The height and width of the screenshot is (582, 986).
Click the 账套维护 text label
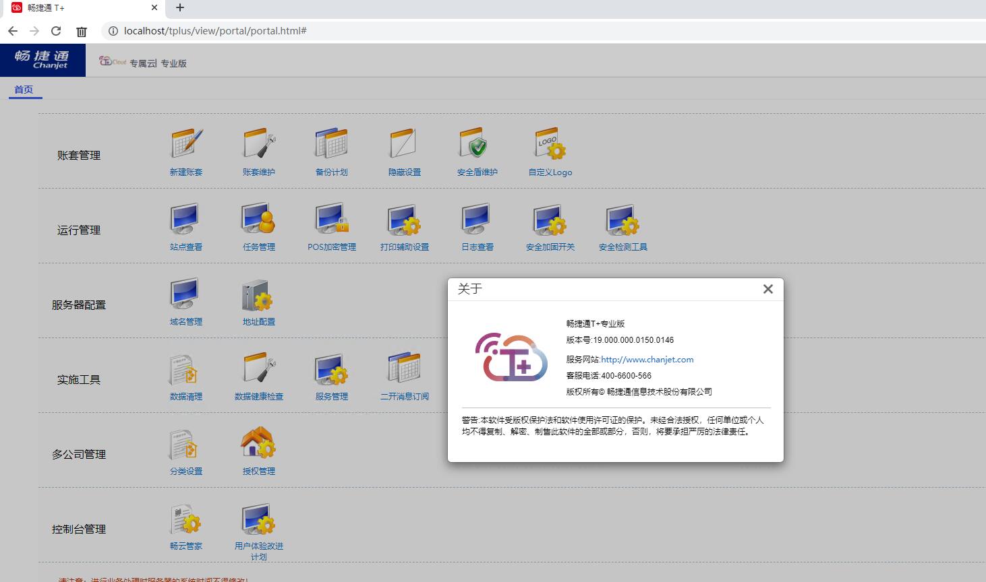tap(259, 172)
